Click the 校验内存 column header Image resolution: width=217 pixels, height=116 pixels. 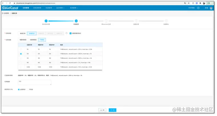pos(52,45)
